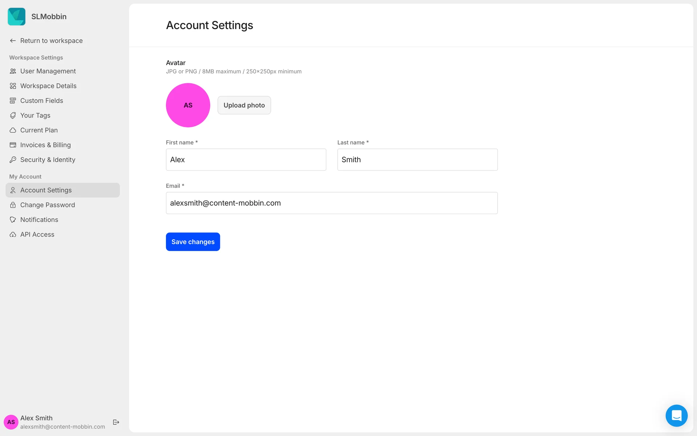Image resolution: width=697 pixels, height=436 pixels.
Task: Open Workspace Details settings
Action: [x=48, y=86]
